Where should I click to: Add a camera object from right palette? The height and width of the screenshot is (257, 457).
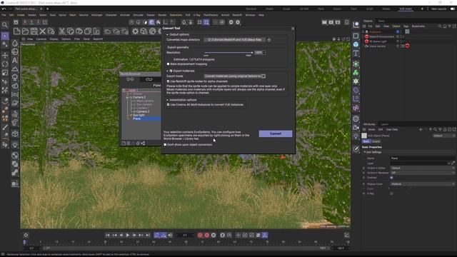pyautogui.click(x=356, y=127)
